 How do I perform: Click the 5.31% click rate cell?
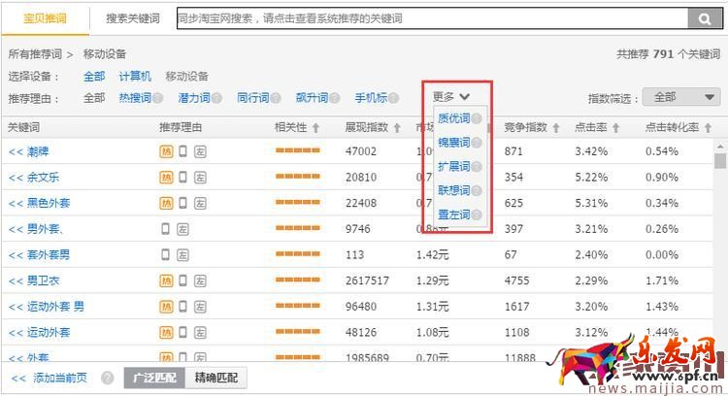(591, 203)
